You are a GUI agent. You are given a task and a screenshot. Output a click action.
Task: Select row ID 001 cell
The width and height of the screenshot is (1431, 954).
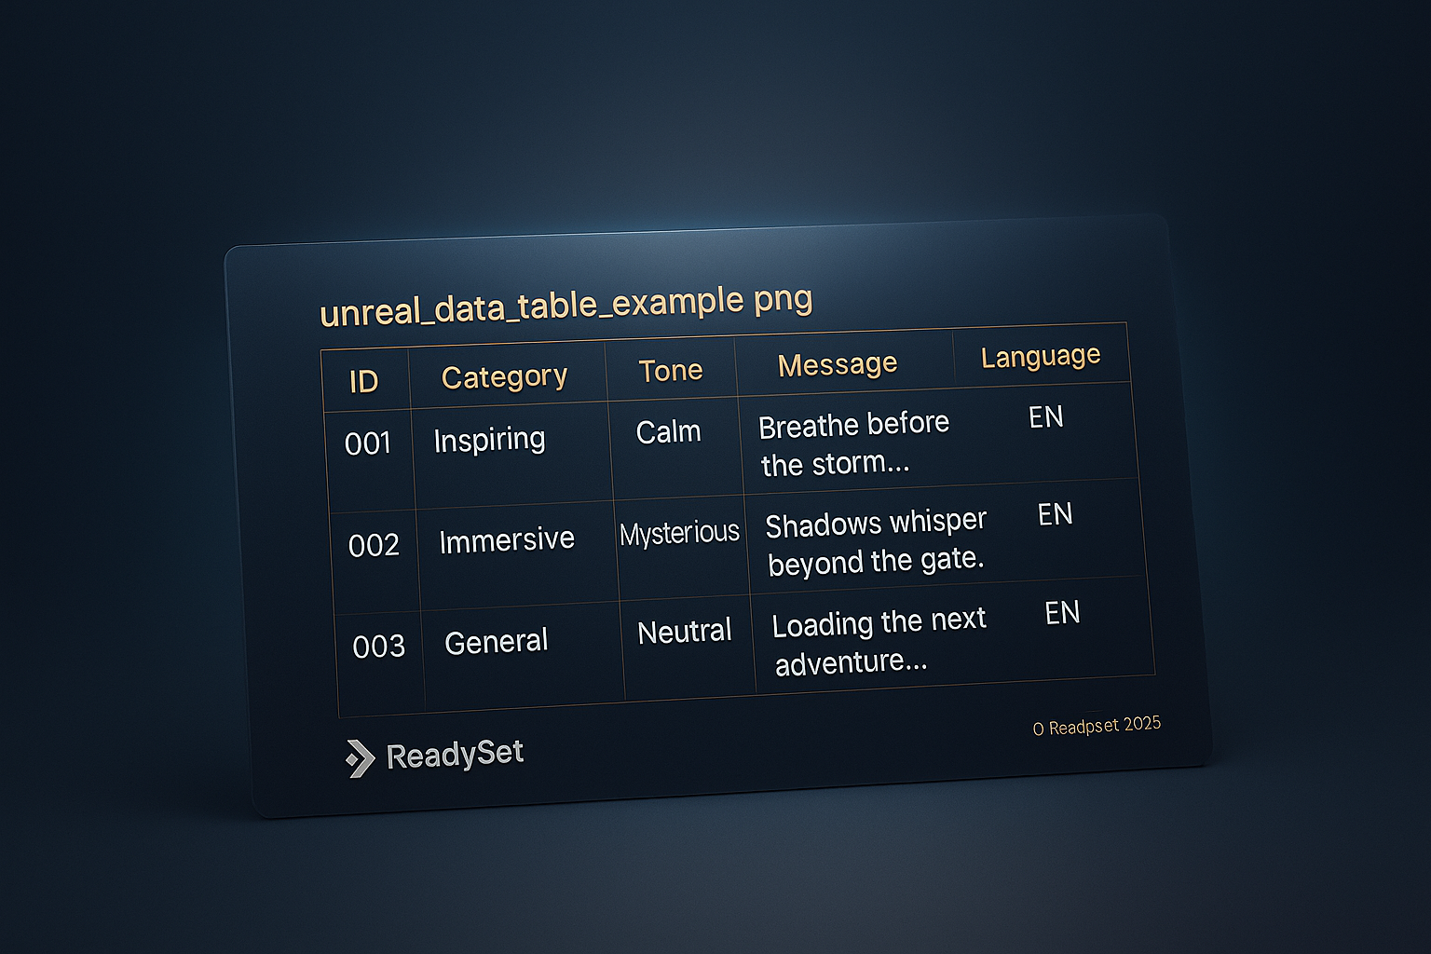[368, 443]
